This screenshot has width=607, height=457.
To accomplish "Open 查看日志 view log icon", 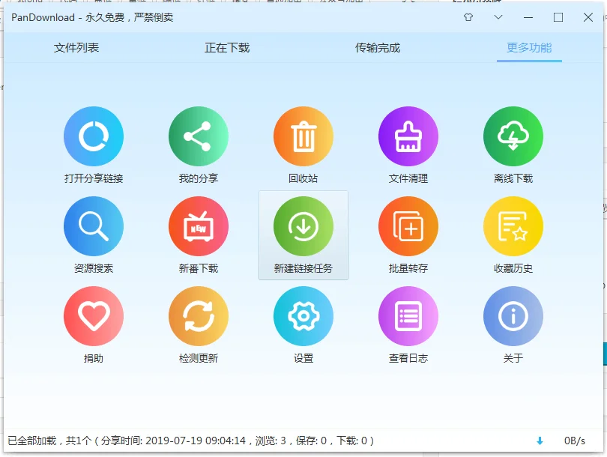I will tap(408, 315).
